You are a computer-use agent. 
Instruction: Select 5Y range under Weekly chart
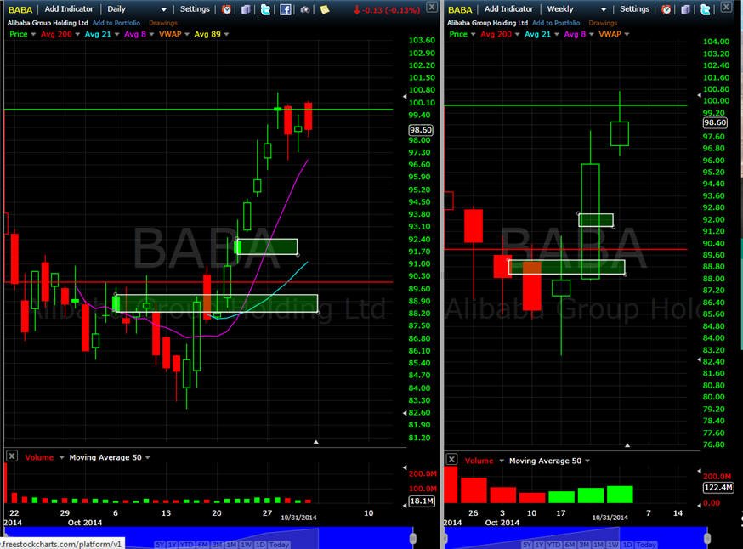pos(526,544)
